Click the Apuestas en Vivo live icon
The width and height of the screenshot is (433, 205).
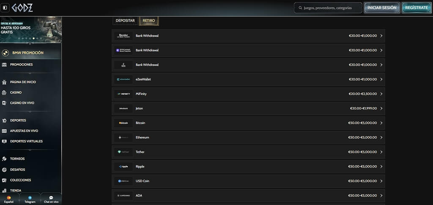[4, 131]
